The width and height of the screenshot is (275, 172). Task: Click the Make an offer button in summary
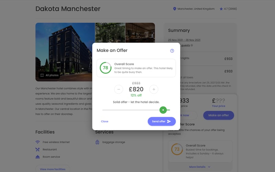(219, 115)
